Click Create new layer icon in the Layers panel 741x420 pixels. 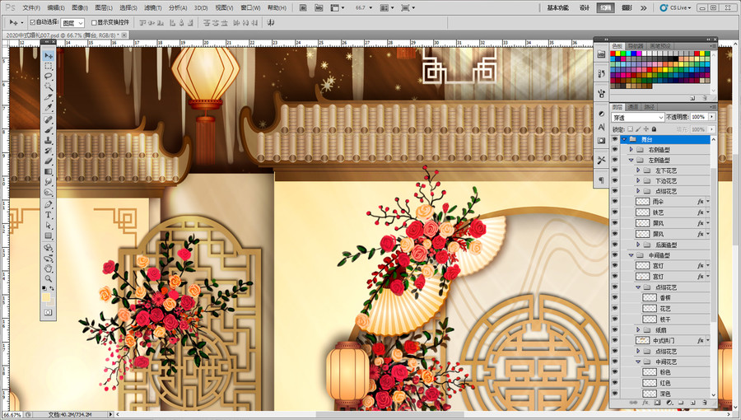click(x=692, y=403)
